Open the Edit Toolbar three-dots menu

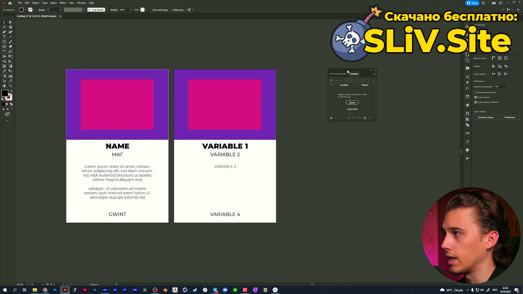point(7,121)
